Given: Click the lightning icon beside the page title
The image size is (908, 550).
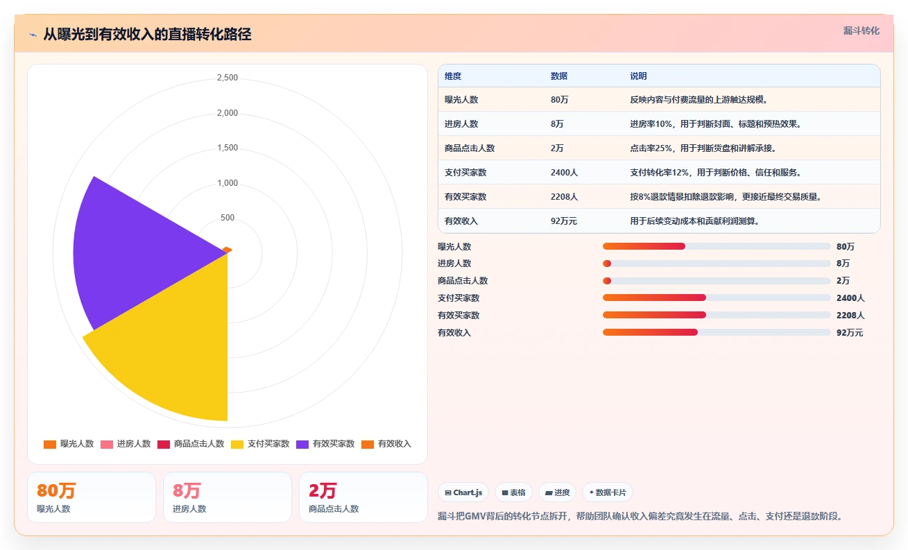Looking at the screenshot, I should pyautogui.click(x=33, y=35).
